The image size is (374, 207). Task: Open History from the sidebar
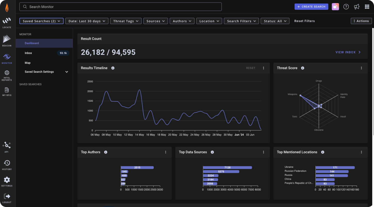tap(7, 163)
